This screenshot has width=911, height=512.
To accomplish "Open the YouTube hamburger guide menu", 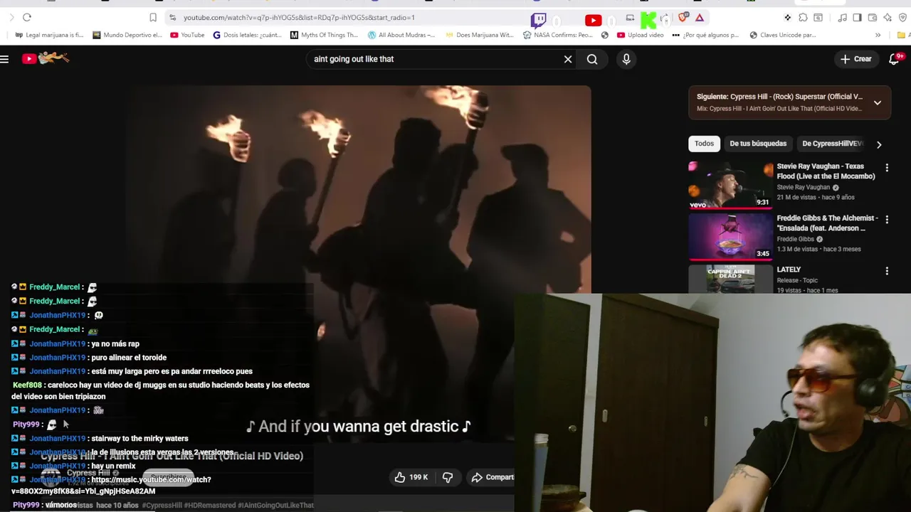I will pyautogui.click(x=4, y=59).
